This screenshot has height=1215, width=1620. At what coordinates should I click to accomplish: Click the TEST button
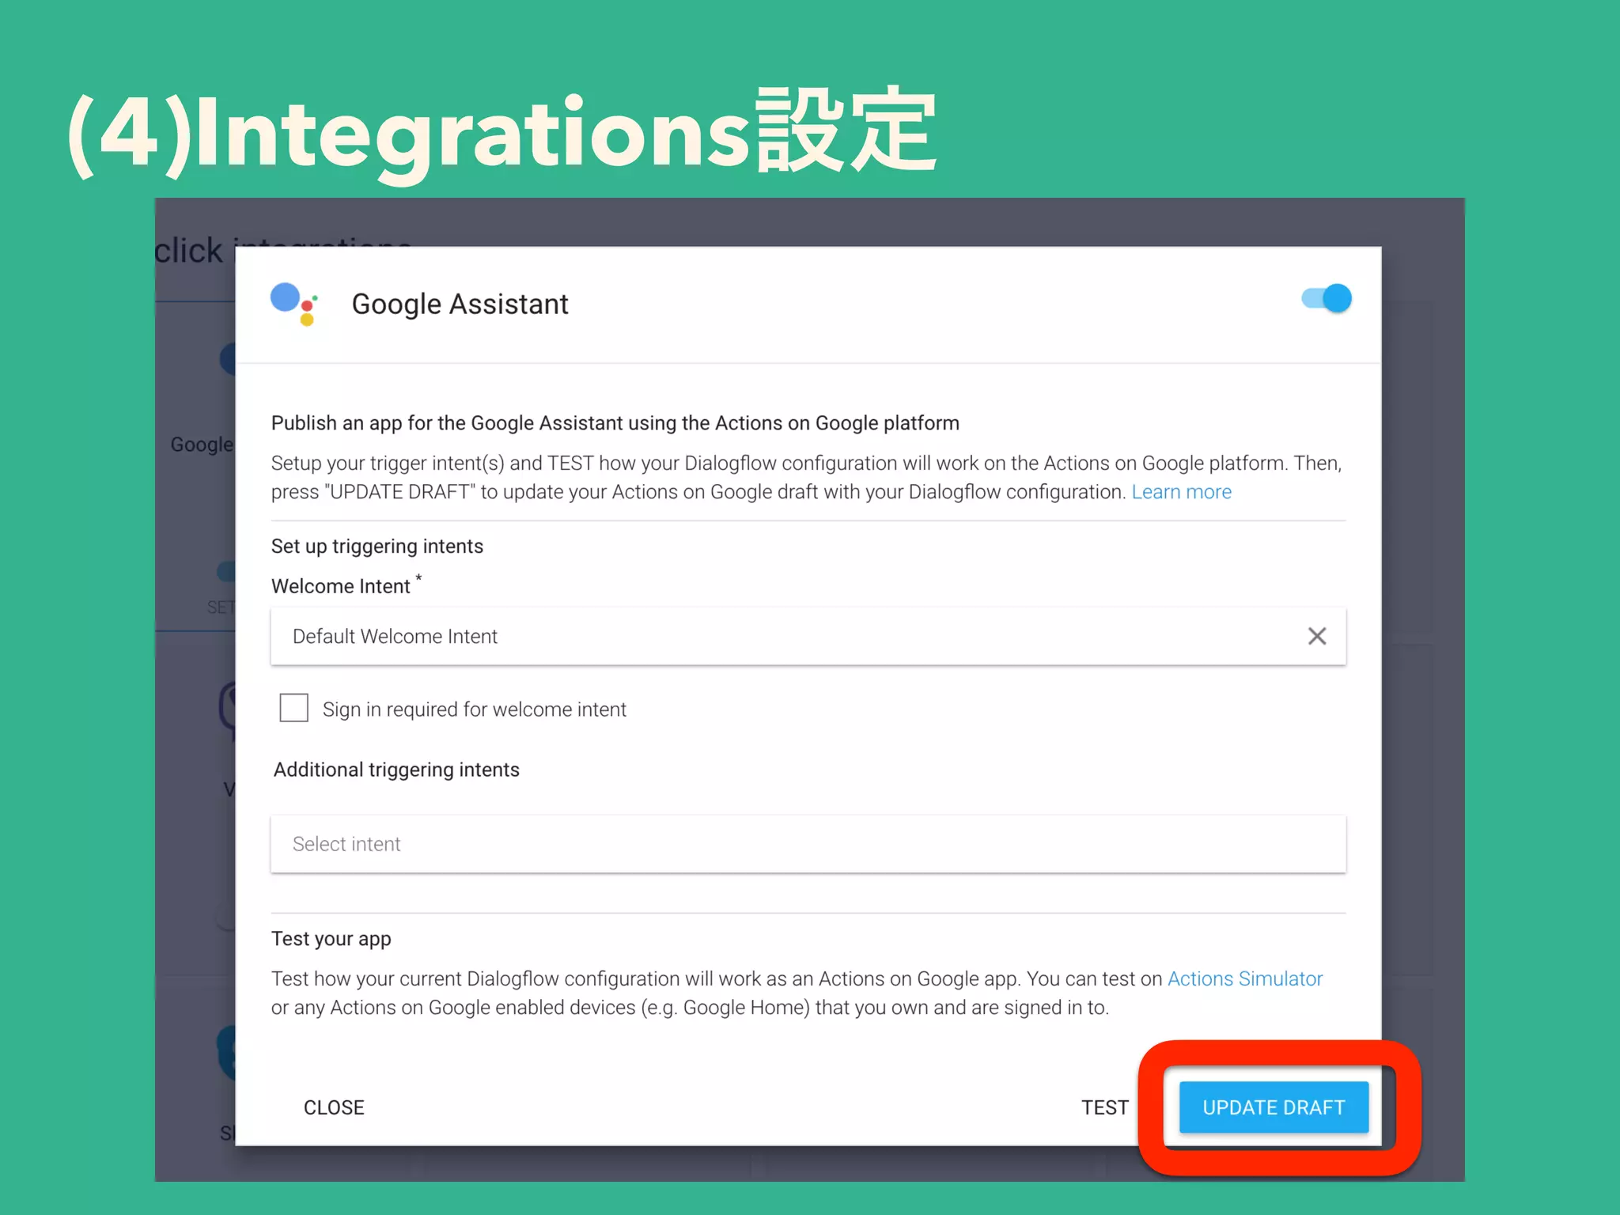[1104, 1107]
